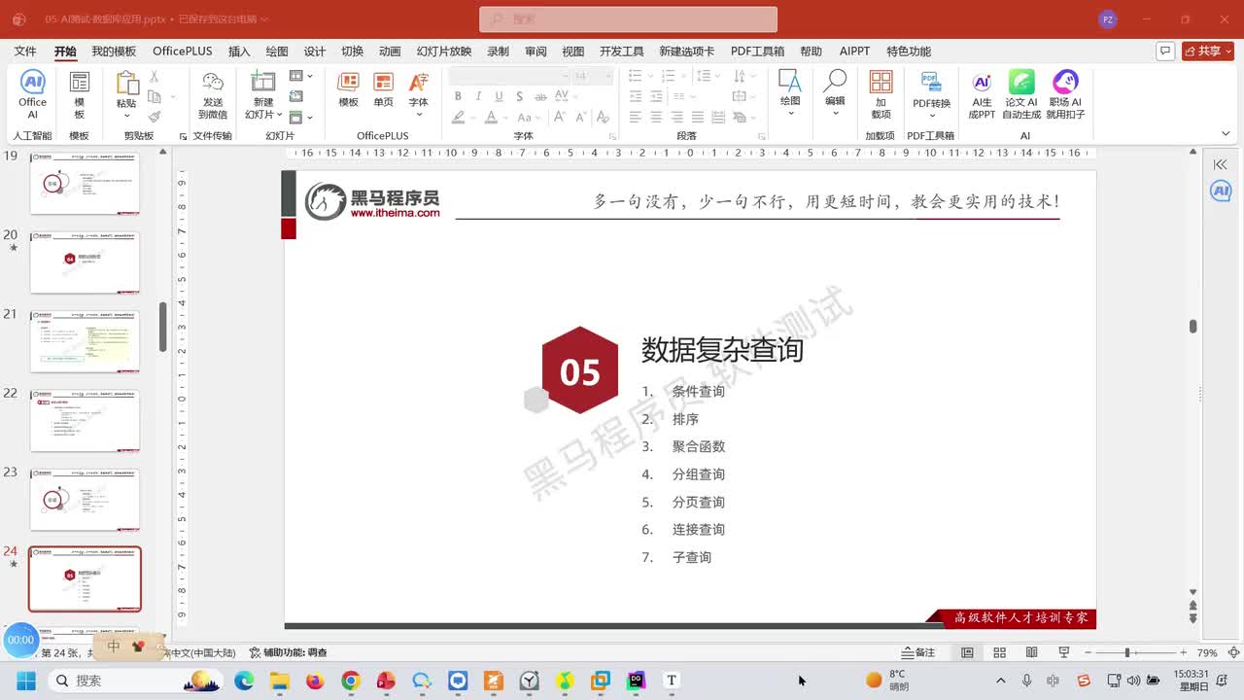
Task: Click zoom out minus button
Action: pos(1089,652)
